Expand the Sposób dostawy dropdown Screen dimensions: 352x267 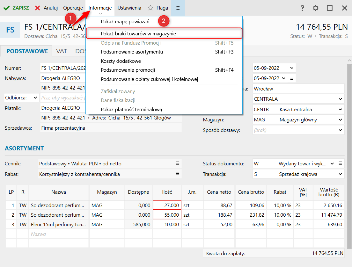(340, 130)
